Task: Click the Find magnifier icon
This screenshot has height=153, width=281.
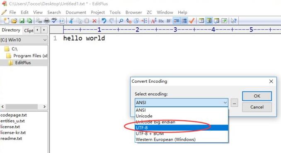Action: 121,21
